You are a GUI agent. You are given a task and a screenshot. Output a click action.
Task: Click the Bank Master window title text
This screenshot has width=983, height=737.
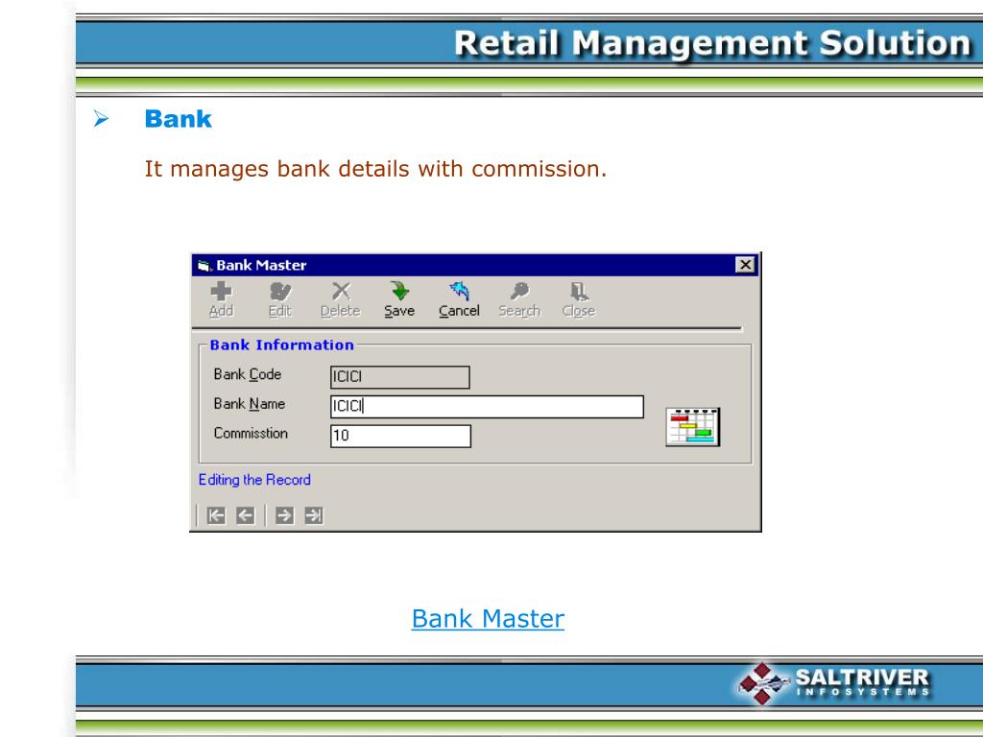click(261, 265)
